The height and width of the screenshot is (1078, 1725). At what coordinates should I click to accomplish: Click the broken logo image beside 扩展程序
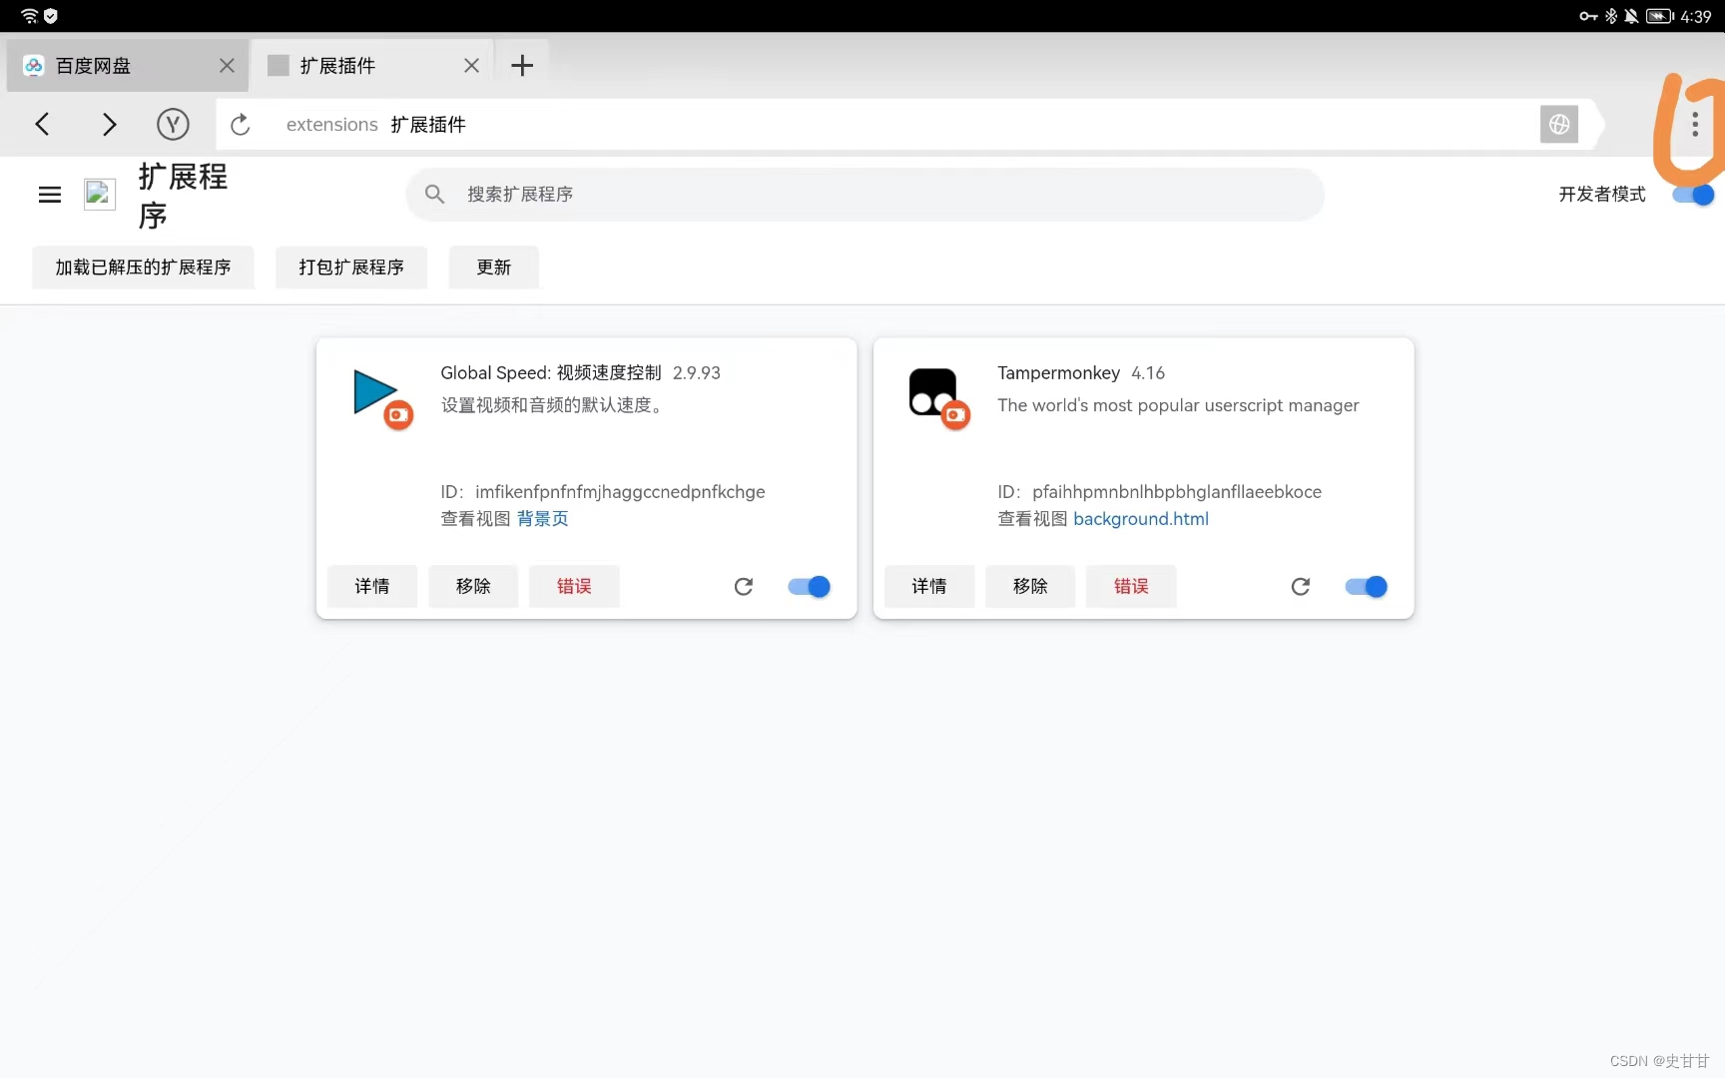coord(100,195)
